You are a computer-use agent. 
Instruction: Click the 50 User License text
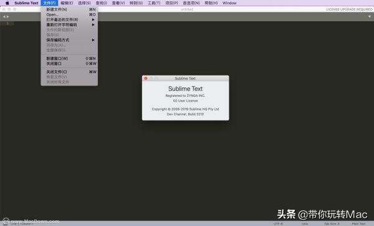[x=185, y=101]
